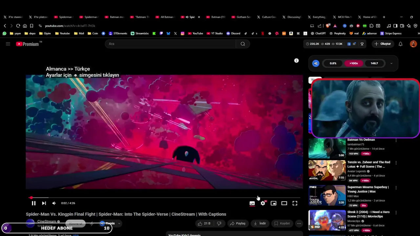
Task: Open the 'Coin' bookmarks folder
Action: pos(93,33)
